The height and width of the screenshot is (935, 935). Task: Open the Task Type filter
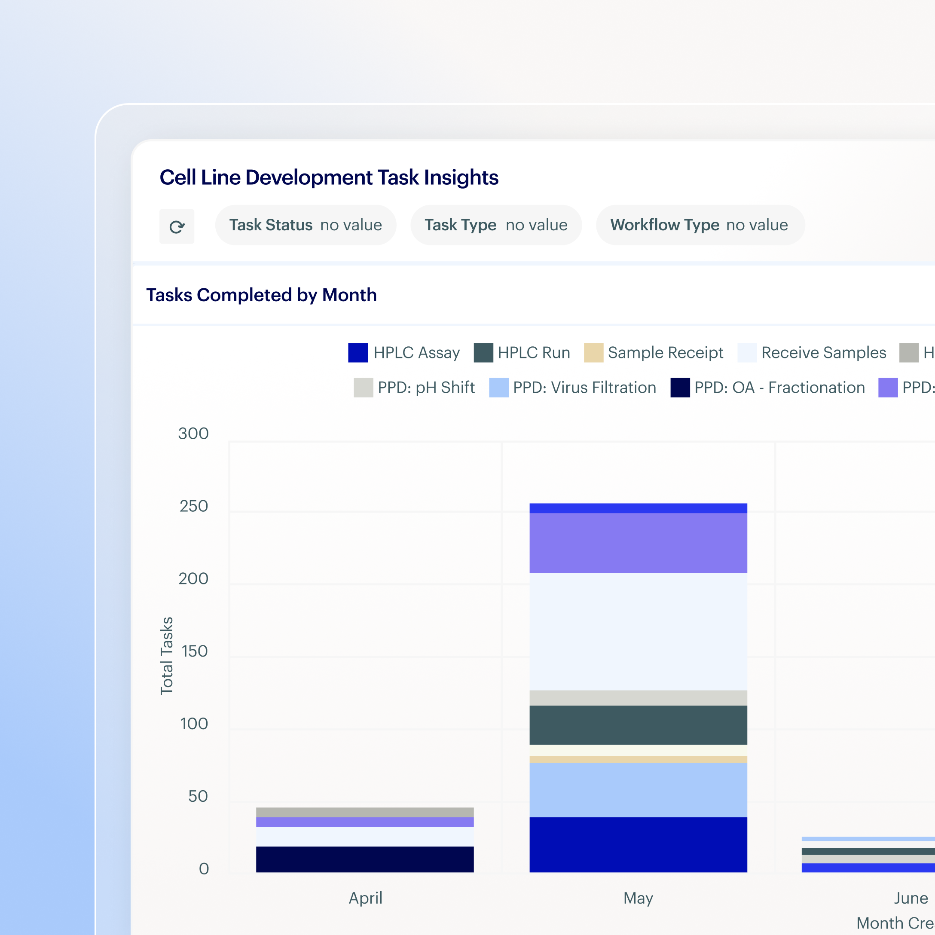point(495,225)
